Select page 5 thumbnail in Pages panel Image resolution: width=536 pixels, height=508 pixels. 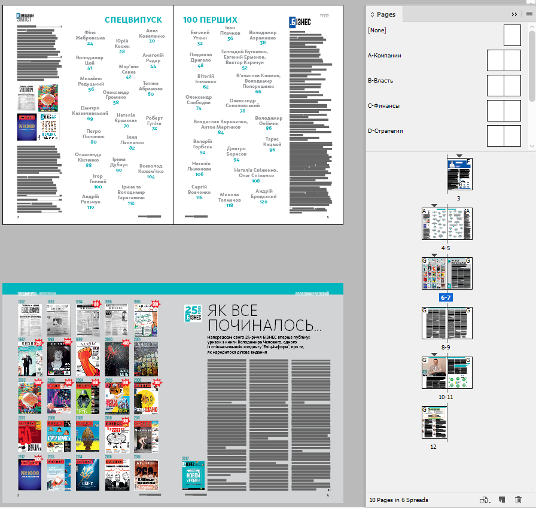(460, 224)
